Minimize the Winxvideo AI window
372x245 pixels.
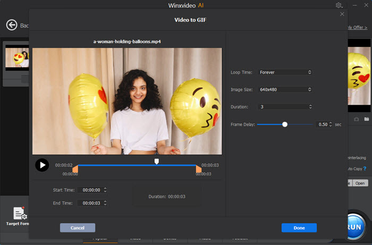(354, 5)
